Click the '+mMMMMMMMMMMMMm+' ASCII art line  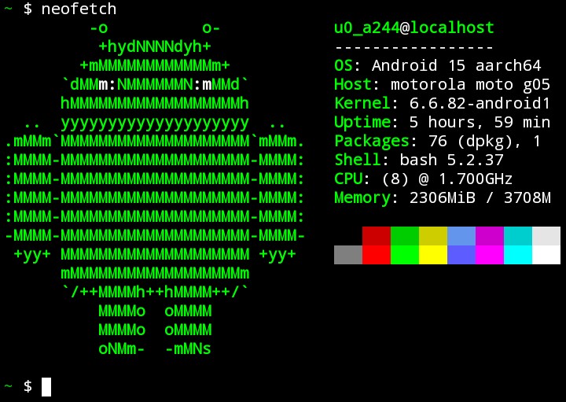coord(155,65)
